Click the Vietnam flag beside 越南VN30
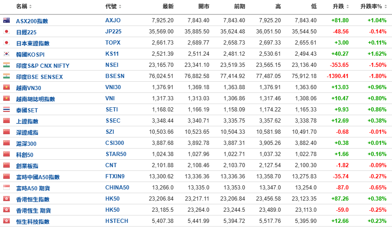The height and width of the screenshot is (228, 392). point(7,87)
